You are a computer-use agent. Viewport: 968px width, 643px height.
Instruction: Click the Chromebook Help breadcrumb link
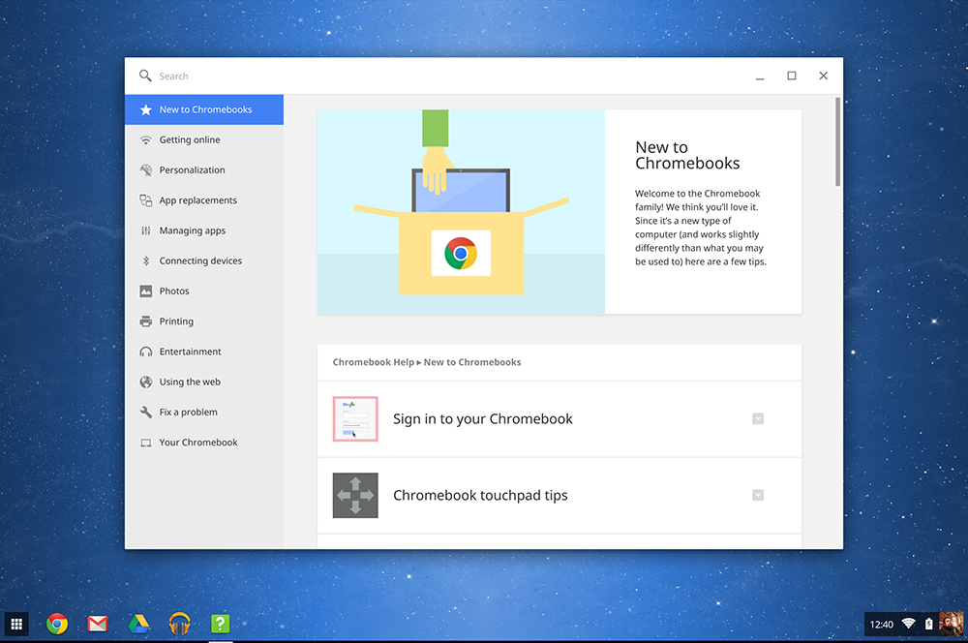pyautogui.click(x=373, y=362)
